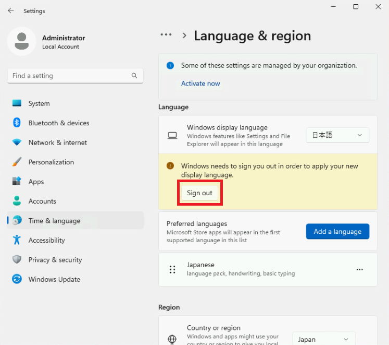
Task: Click the search magnifier icon
Action: pos(134,76)
